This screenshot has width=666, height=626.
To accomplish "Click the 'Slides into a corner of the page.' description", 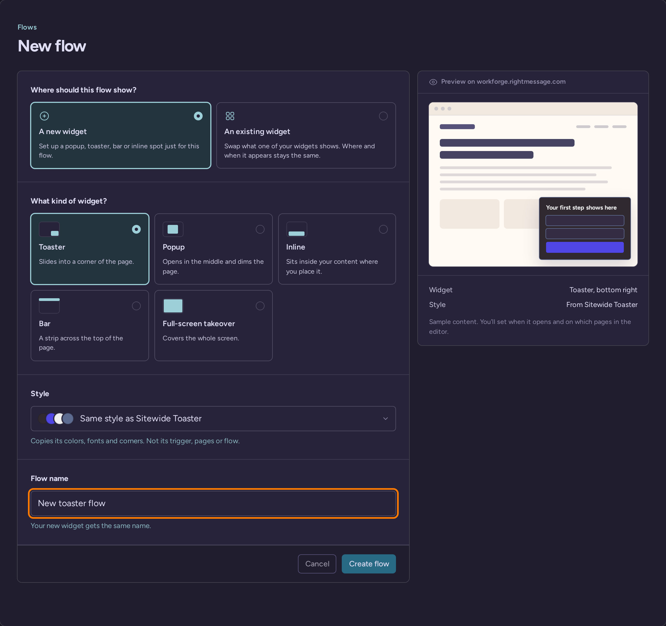I will tap(86, 262).
